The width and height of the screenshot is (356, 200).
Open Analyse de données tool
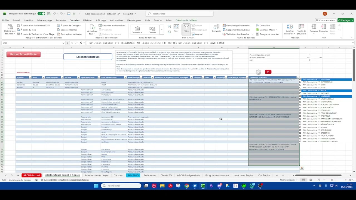point(268,34)
